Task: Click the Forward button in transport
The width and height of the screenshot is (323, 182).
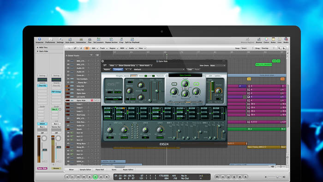Action: (x=84, y=176)
